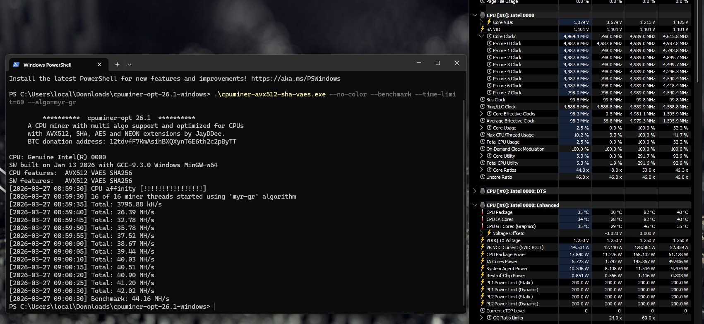Image resolution: width=704 pixels, height=324 pixels.
Task: Expand the OC Ratio Limits row
Action: [x=481, y=318]
